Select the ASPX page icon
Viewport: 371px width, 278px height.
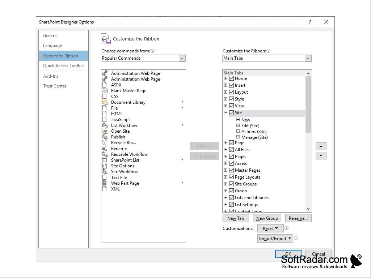(x=105, y=85)
